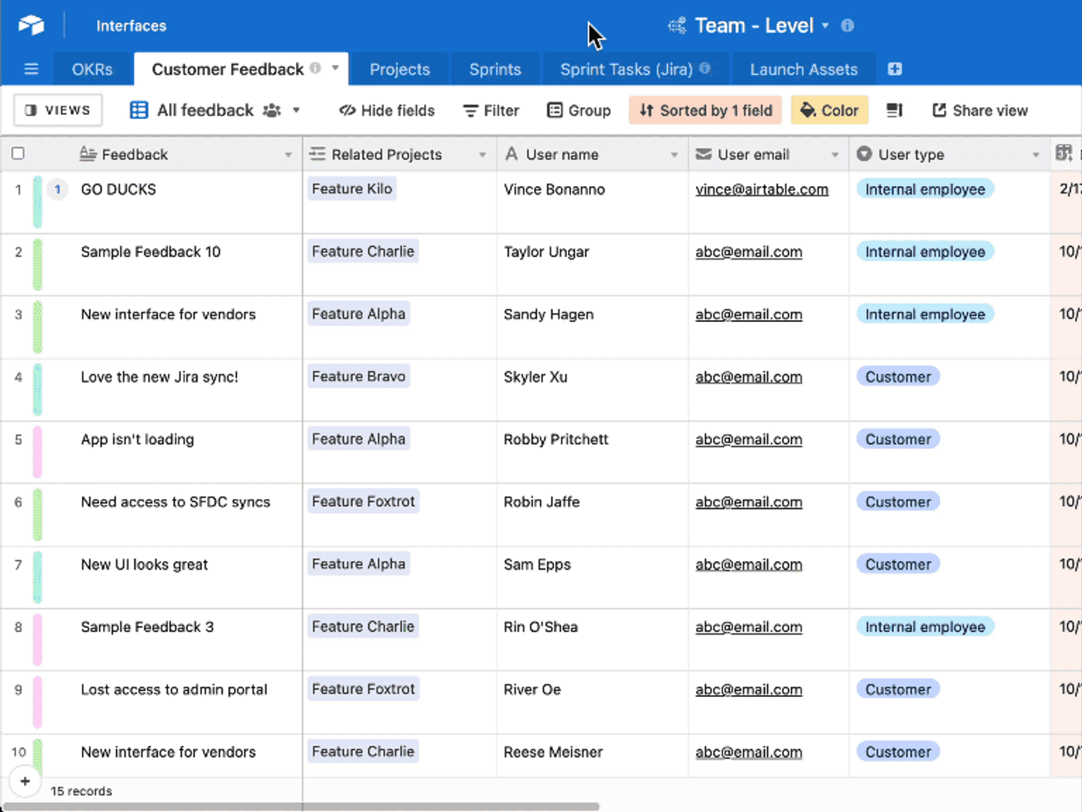1082x812 pixels.
Task: Open the Color records option
Action: click(x=829, y=110)
